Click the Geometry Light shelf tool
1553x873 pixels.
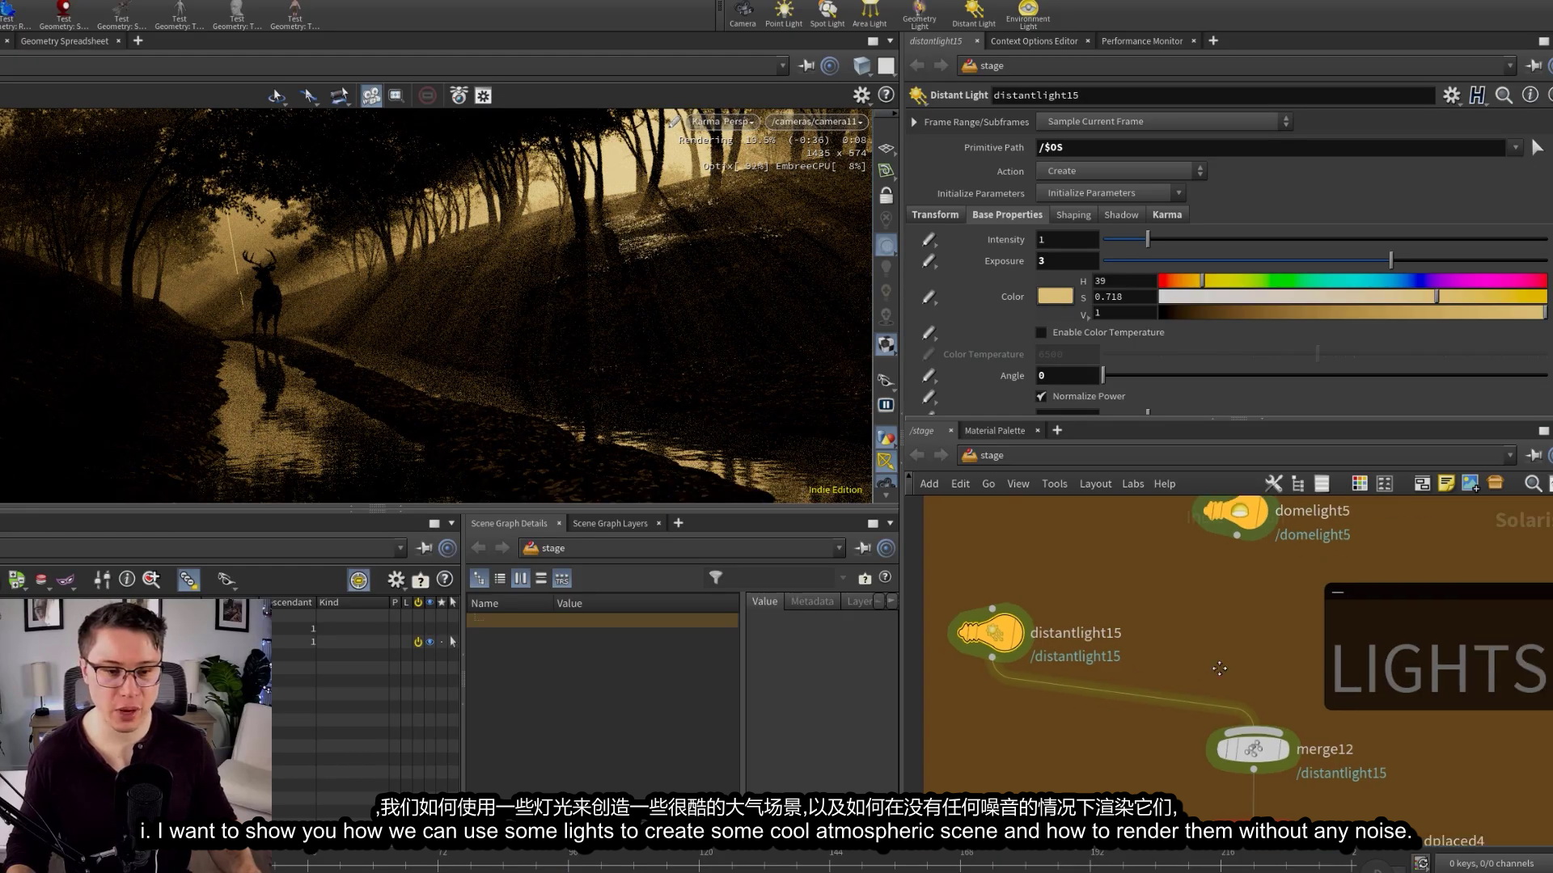920,15
